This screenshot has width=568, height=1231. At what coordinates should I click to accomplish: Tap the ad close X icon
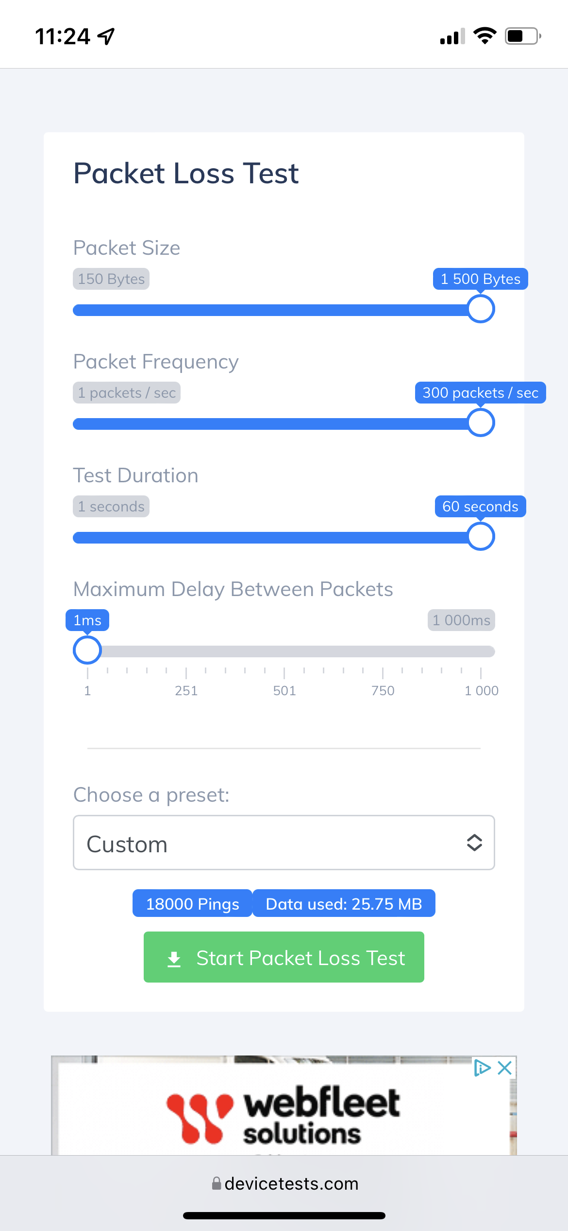(x=505, y=1068)
